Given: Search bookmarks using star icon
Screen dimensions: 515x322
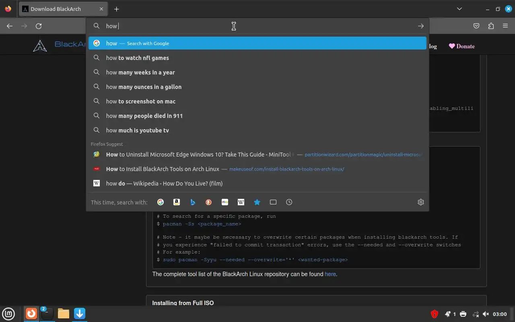Looking at the screenshot, I should coord(257,202).
